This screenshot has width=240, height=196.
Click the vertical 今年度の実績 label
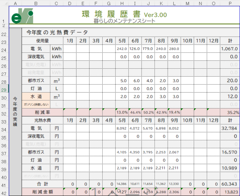tap(15, 111)
